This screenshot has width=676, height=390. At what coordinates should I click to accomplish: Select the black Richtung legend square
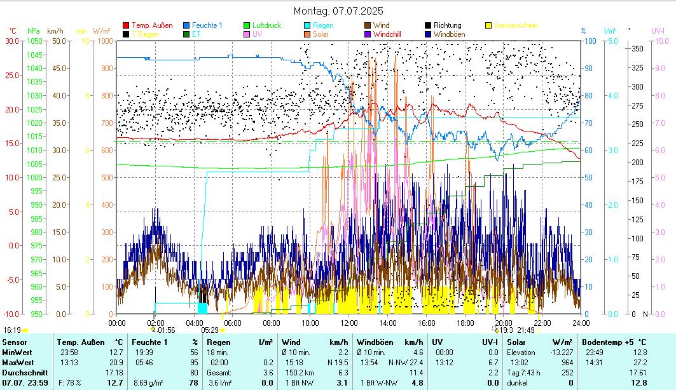coord(428,25)
